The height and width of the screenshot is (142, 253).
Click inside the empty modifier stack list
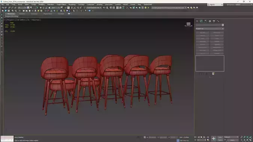[210, 64]
